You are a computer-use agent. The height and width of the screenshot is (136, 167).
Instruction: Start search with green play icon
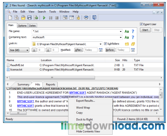pyautogui.click(x=44, y=18)
